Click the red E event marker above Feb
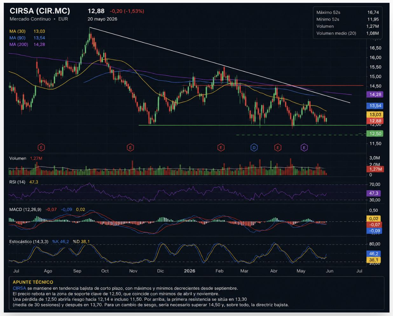This screenshot has height=316, width=393. (221, 148)
